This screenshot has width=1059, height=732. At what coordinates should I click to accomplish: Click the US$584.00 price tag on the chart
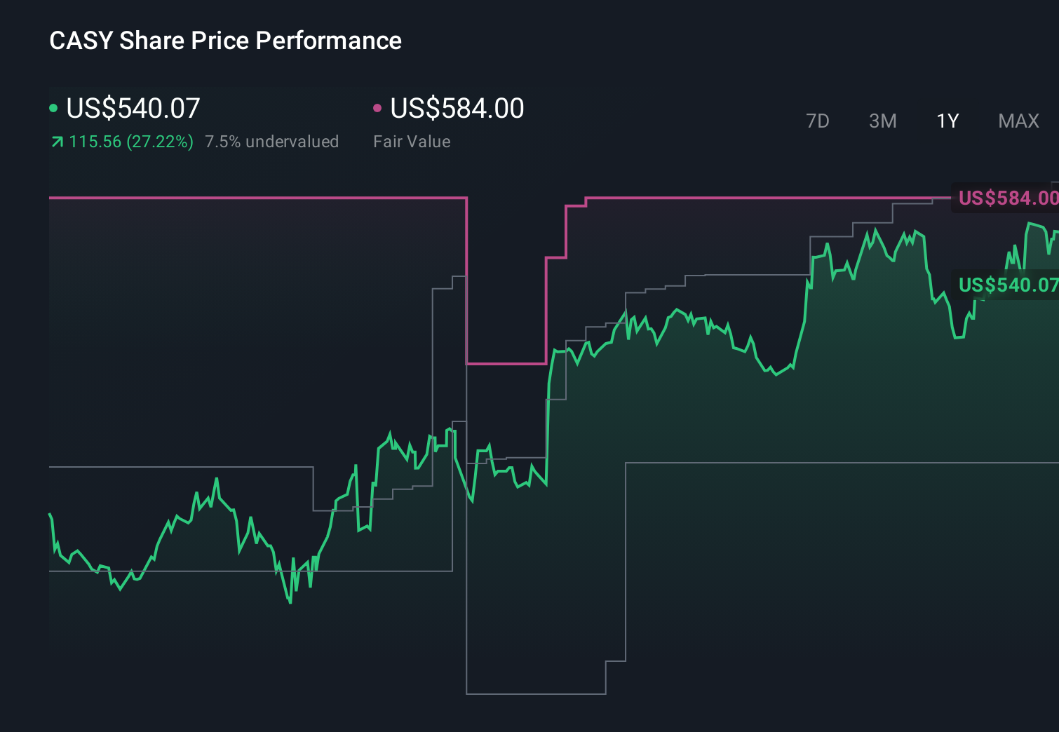[1006, 198]
